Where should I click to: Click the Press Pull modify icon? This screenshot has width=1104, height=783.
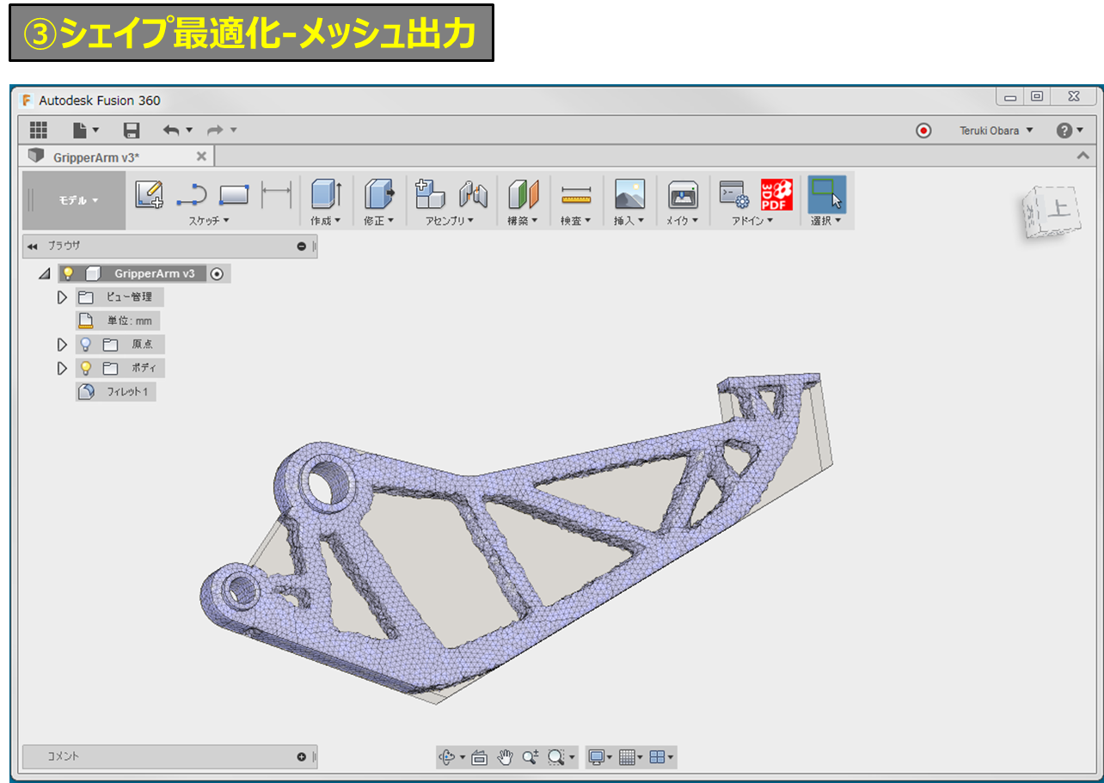click(378, 195)
